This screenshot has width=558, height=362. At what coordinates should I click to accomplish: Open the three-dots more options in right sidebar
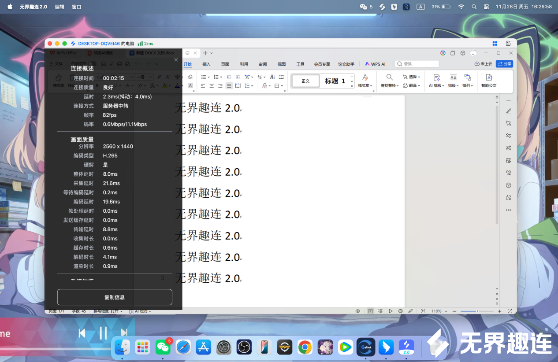click(509, 210)
